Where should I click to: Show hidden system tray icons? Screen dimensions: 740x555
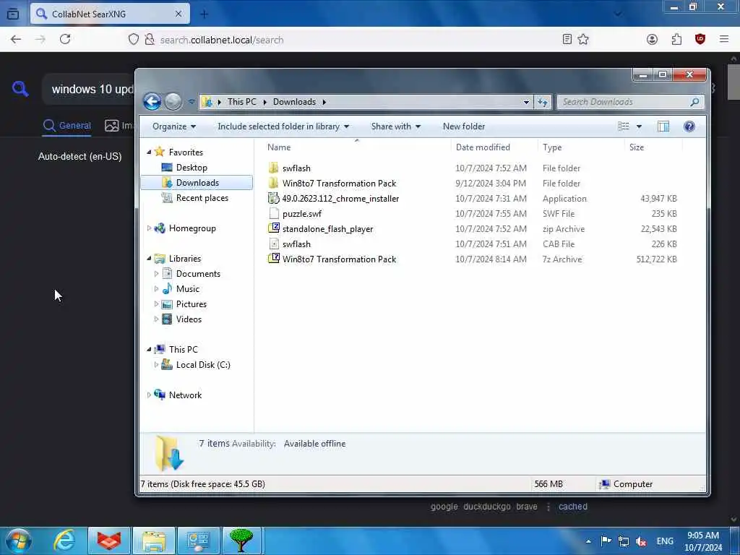click(x=588, y=541)
